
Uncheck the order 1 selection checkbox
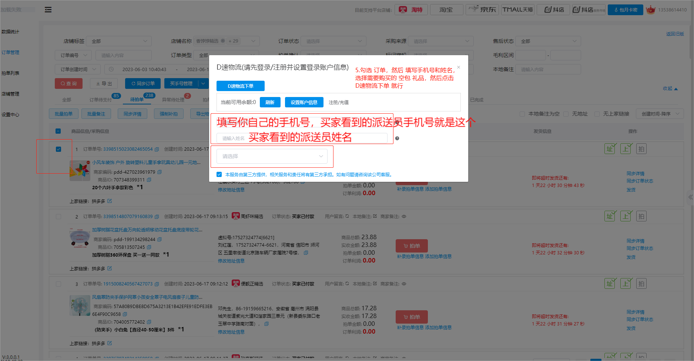58,149
